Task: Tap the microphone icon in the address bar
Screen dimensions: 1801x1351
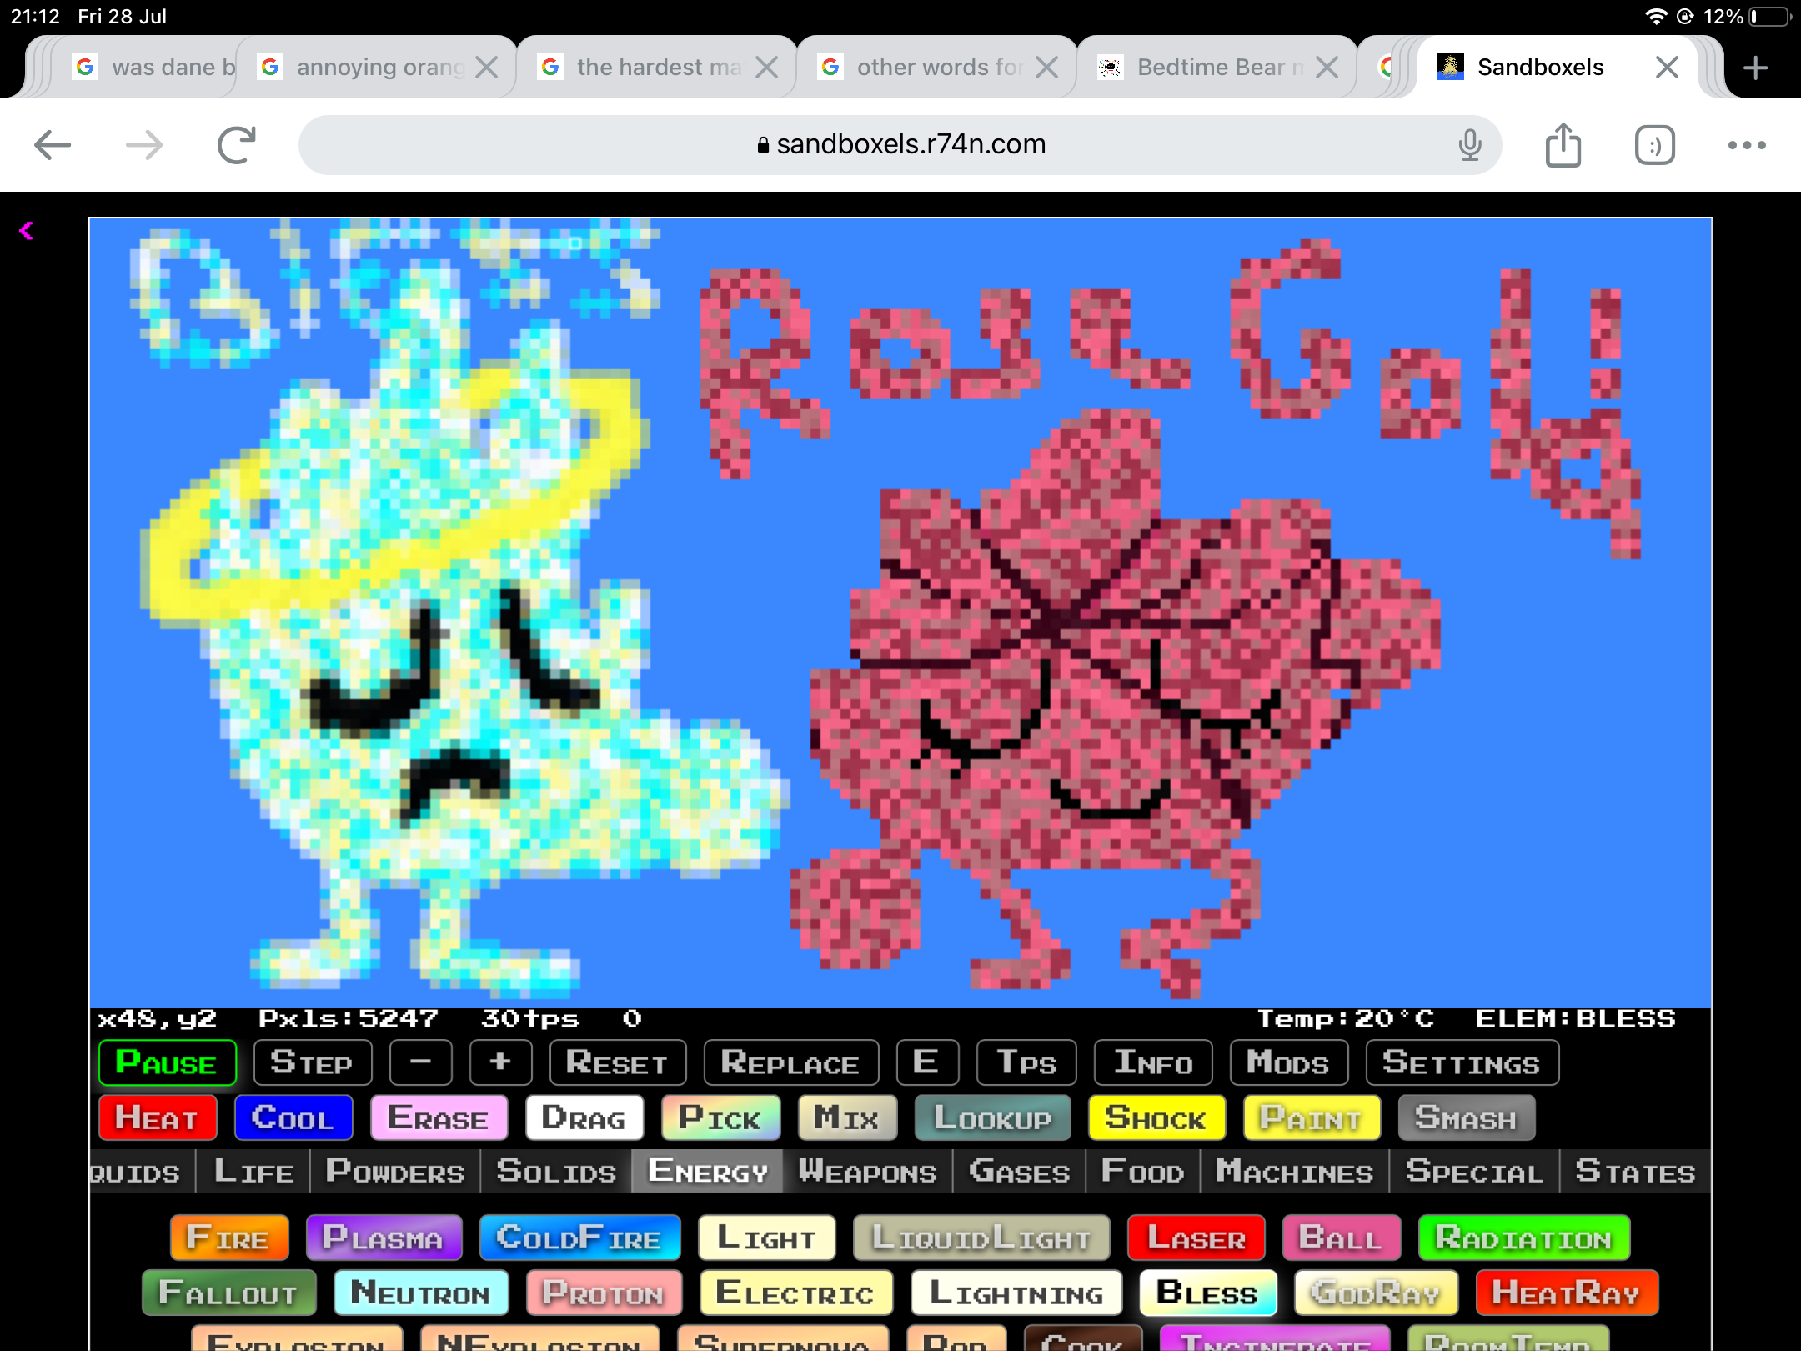Action: click(x=1470, y=145)
